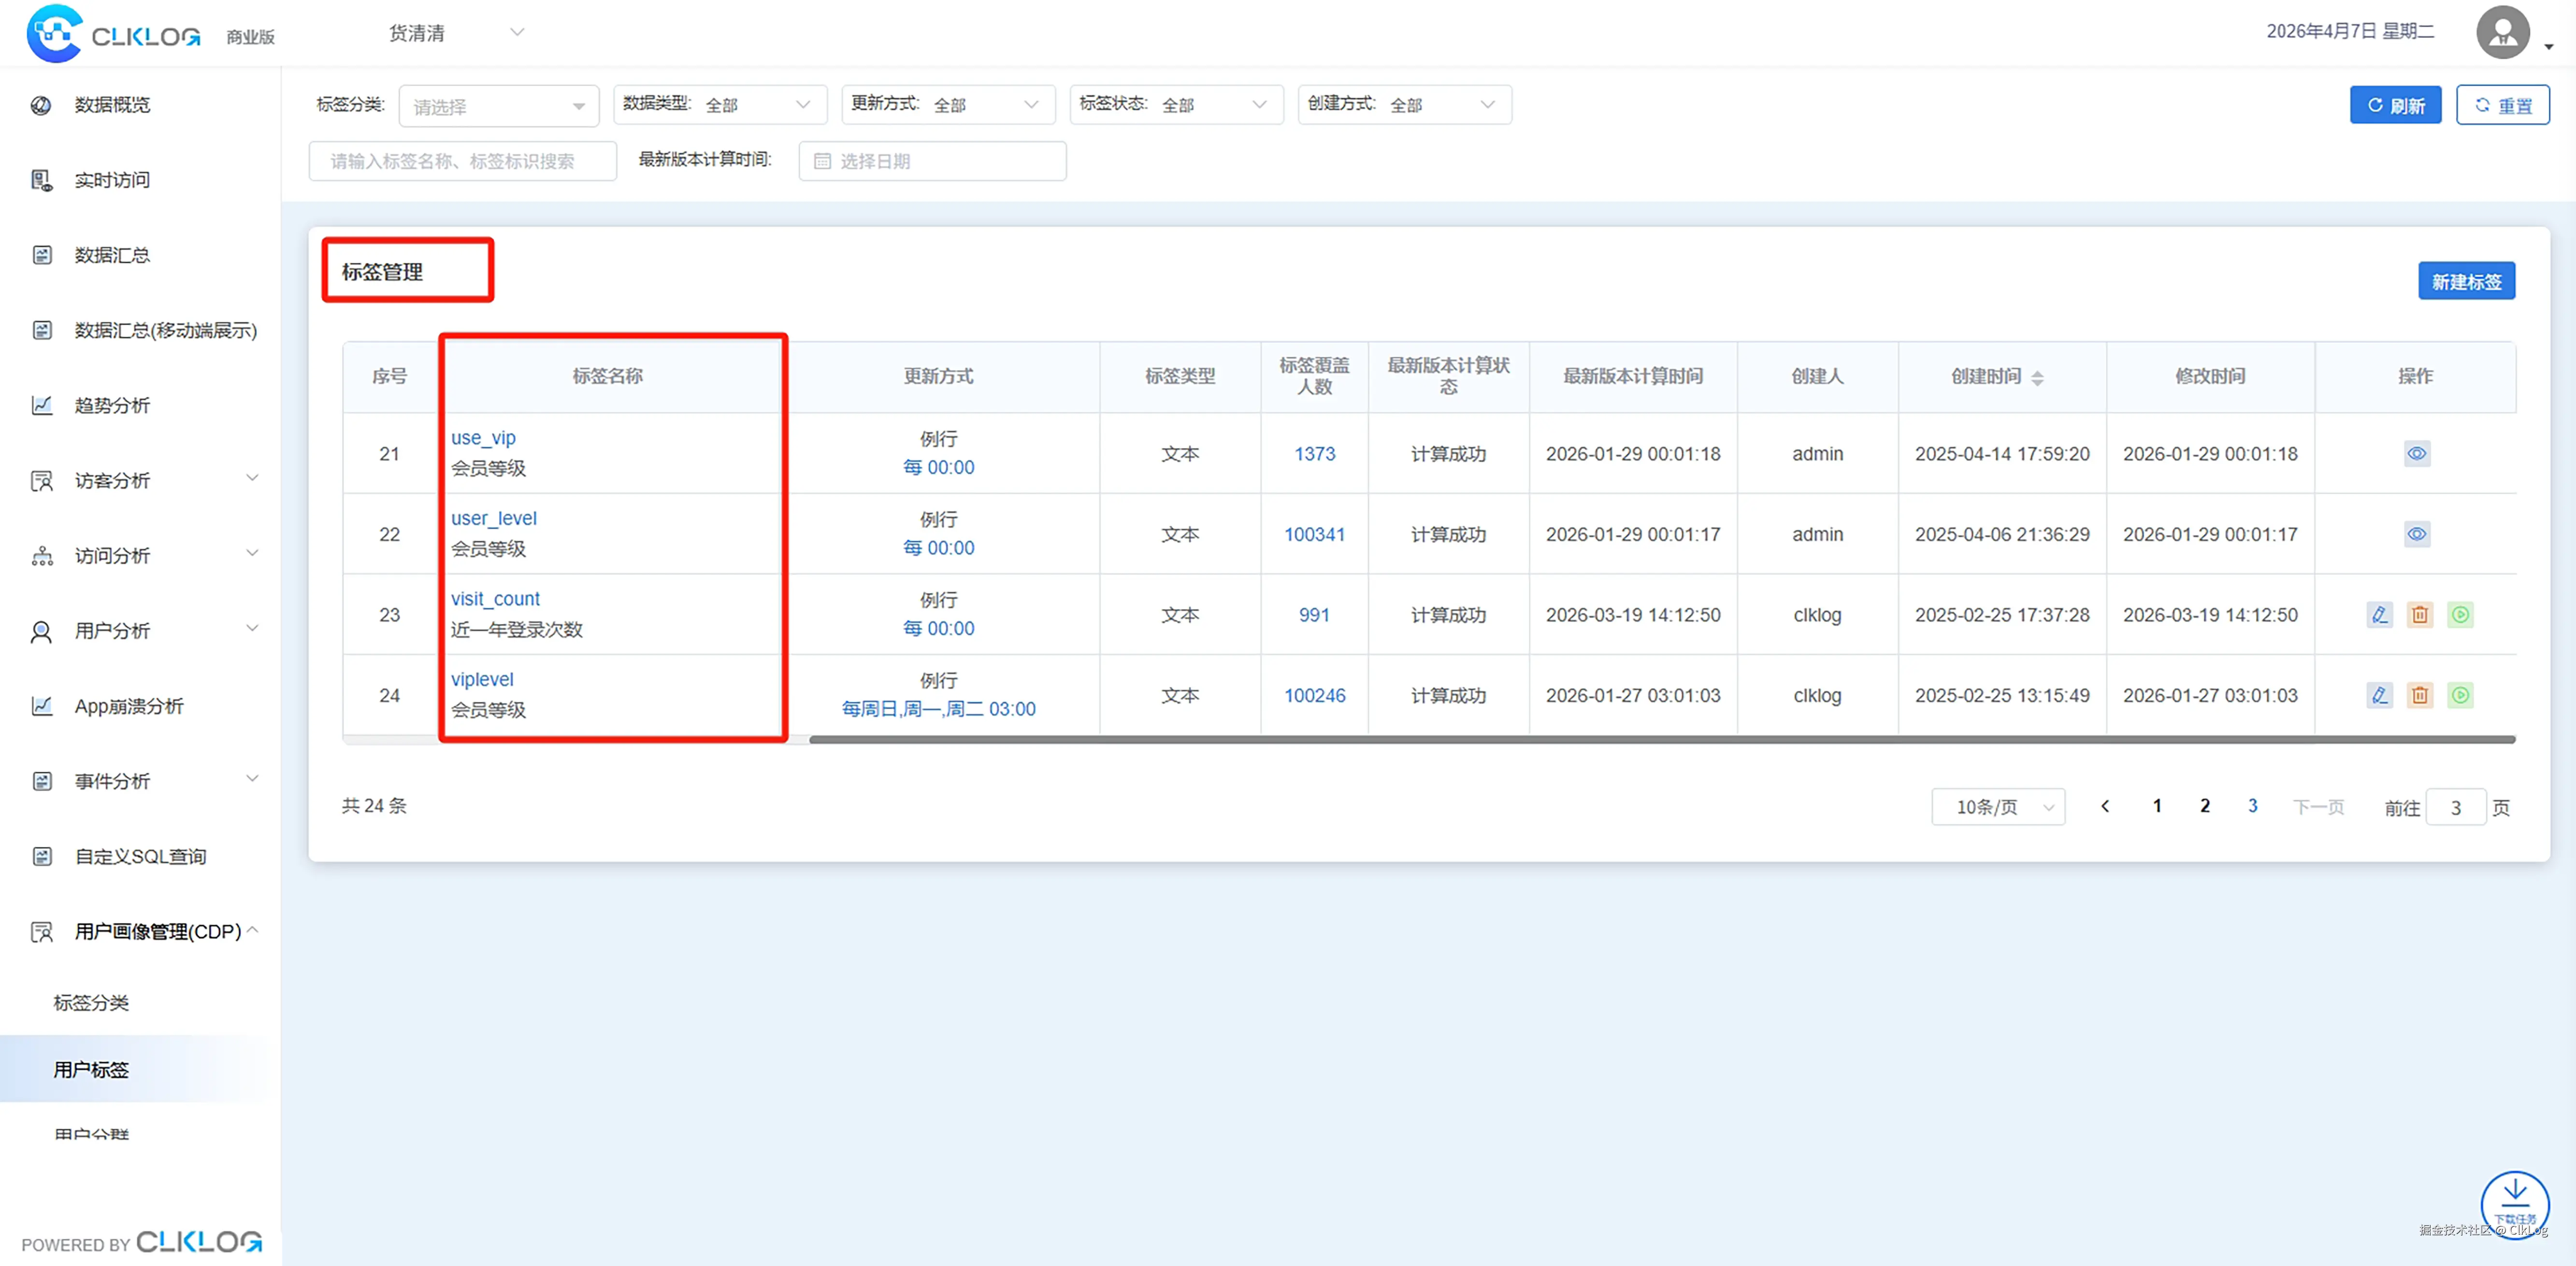Open the visit_count tag link
The width and height of the screenshot is (2576, 1266).
[495, 599]
